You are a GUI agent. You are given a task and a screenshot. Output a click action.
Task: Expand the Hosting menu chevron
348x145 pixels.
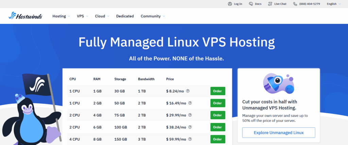[69, 16]
